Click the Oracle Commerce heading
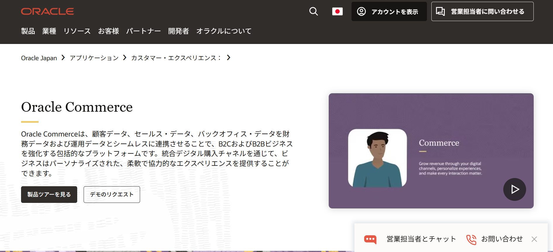 click(x=77, y=107)
